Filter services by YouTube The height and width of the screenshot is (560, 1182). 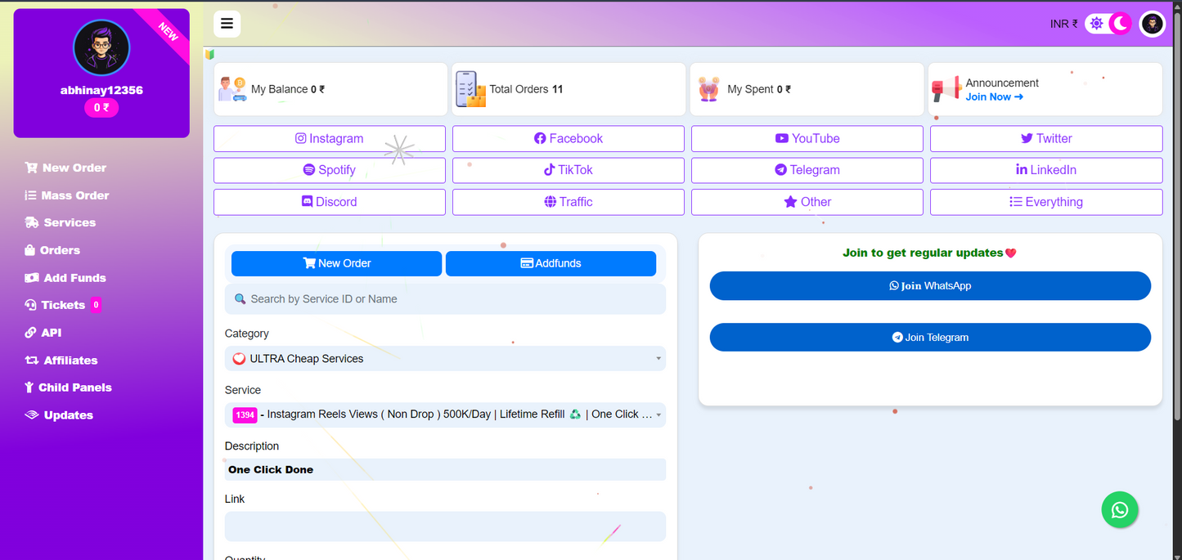(807, 139)
